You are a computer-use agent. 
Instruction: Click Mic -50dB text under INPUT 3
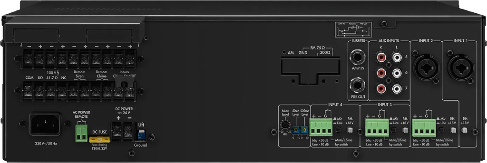[374, 140]
